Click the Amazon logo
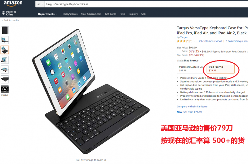248x164 pixels. point(13,3)
